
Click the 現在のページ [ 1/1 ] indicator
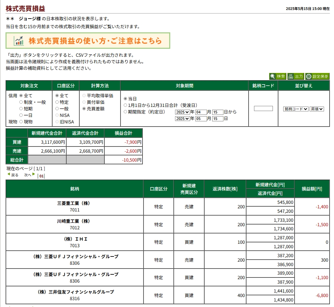25,168
